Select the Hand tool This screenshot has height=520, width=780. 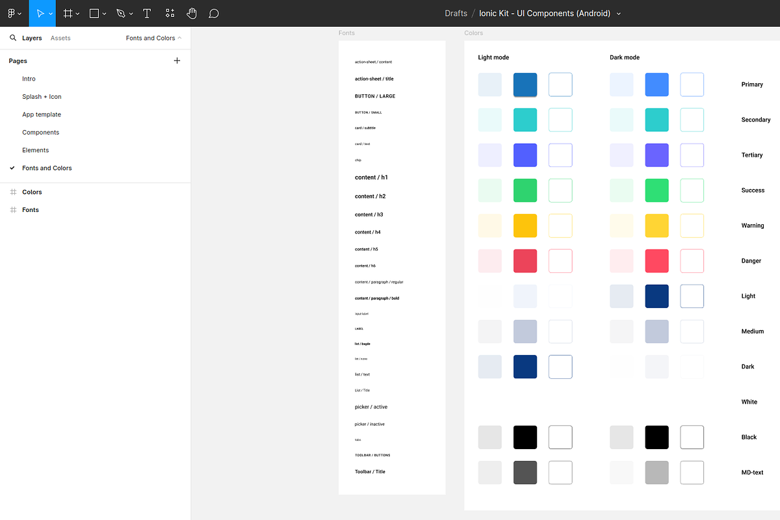191,13
